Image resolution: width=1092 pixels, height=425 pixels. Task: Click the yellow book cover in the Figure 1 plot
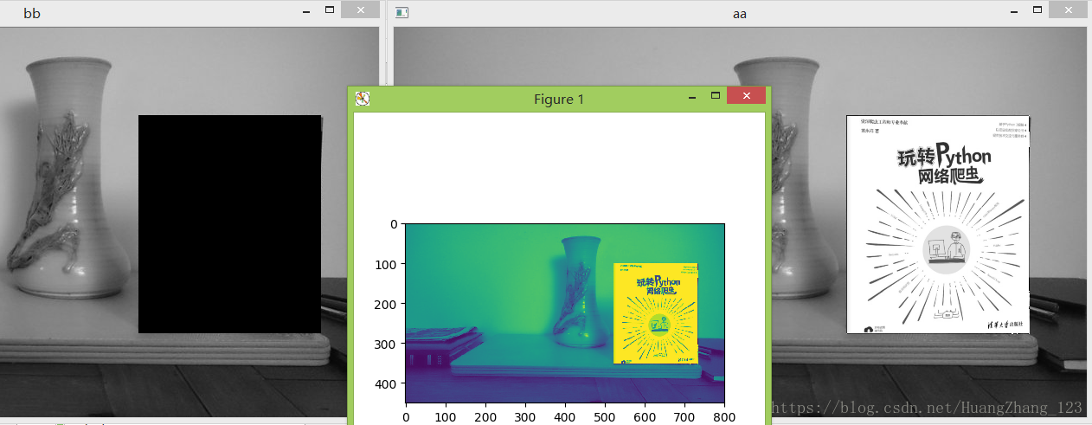click(x=656, y=312)
